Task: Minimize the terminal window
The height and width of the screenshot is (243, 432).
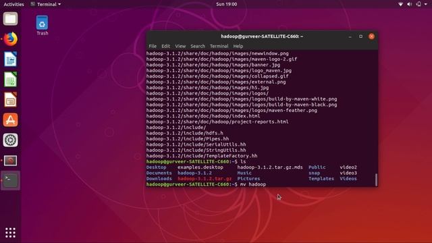Action: pyautogui.click(x=350, y=36)
